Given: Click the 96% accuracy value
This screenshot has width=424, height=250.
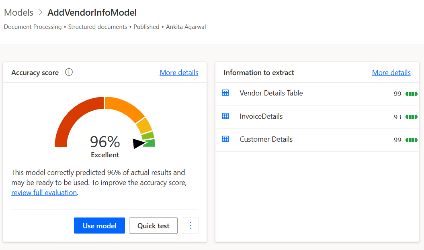Looking at the screenshot, I should tap(105, 142).
